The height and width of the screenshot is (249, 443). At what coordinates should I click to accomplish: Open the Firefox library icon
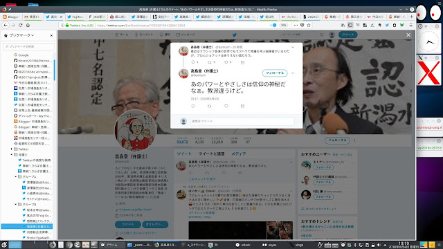[x=343, y=25]
